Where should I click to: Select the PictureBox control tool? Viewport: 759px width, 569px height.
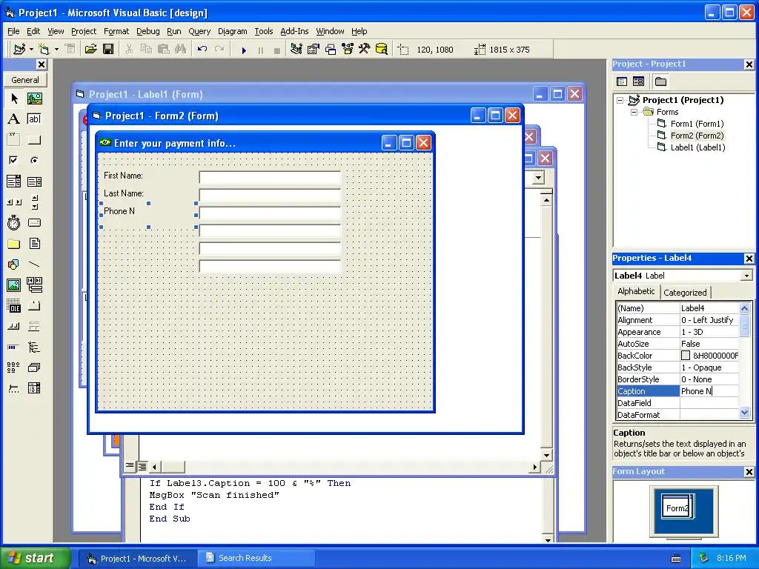(34, 99)
